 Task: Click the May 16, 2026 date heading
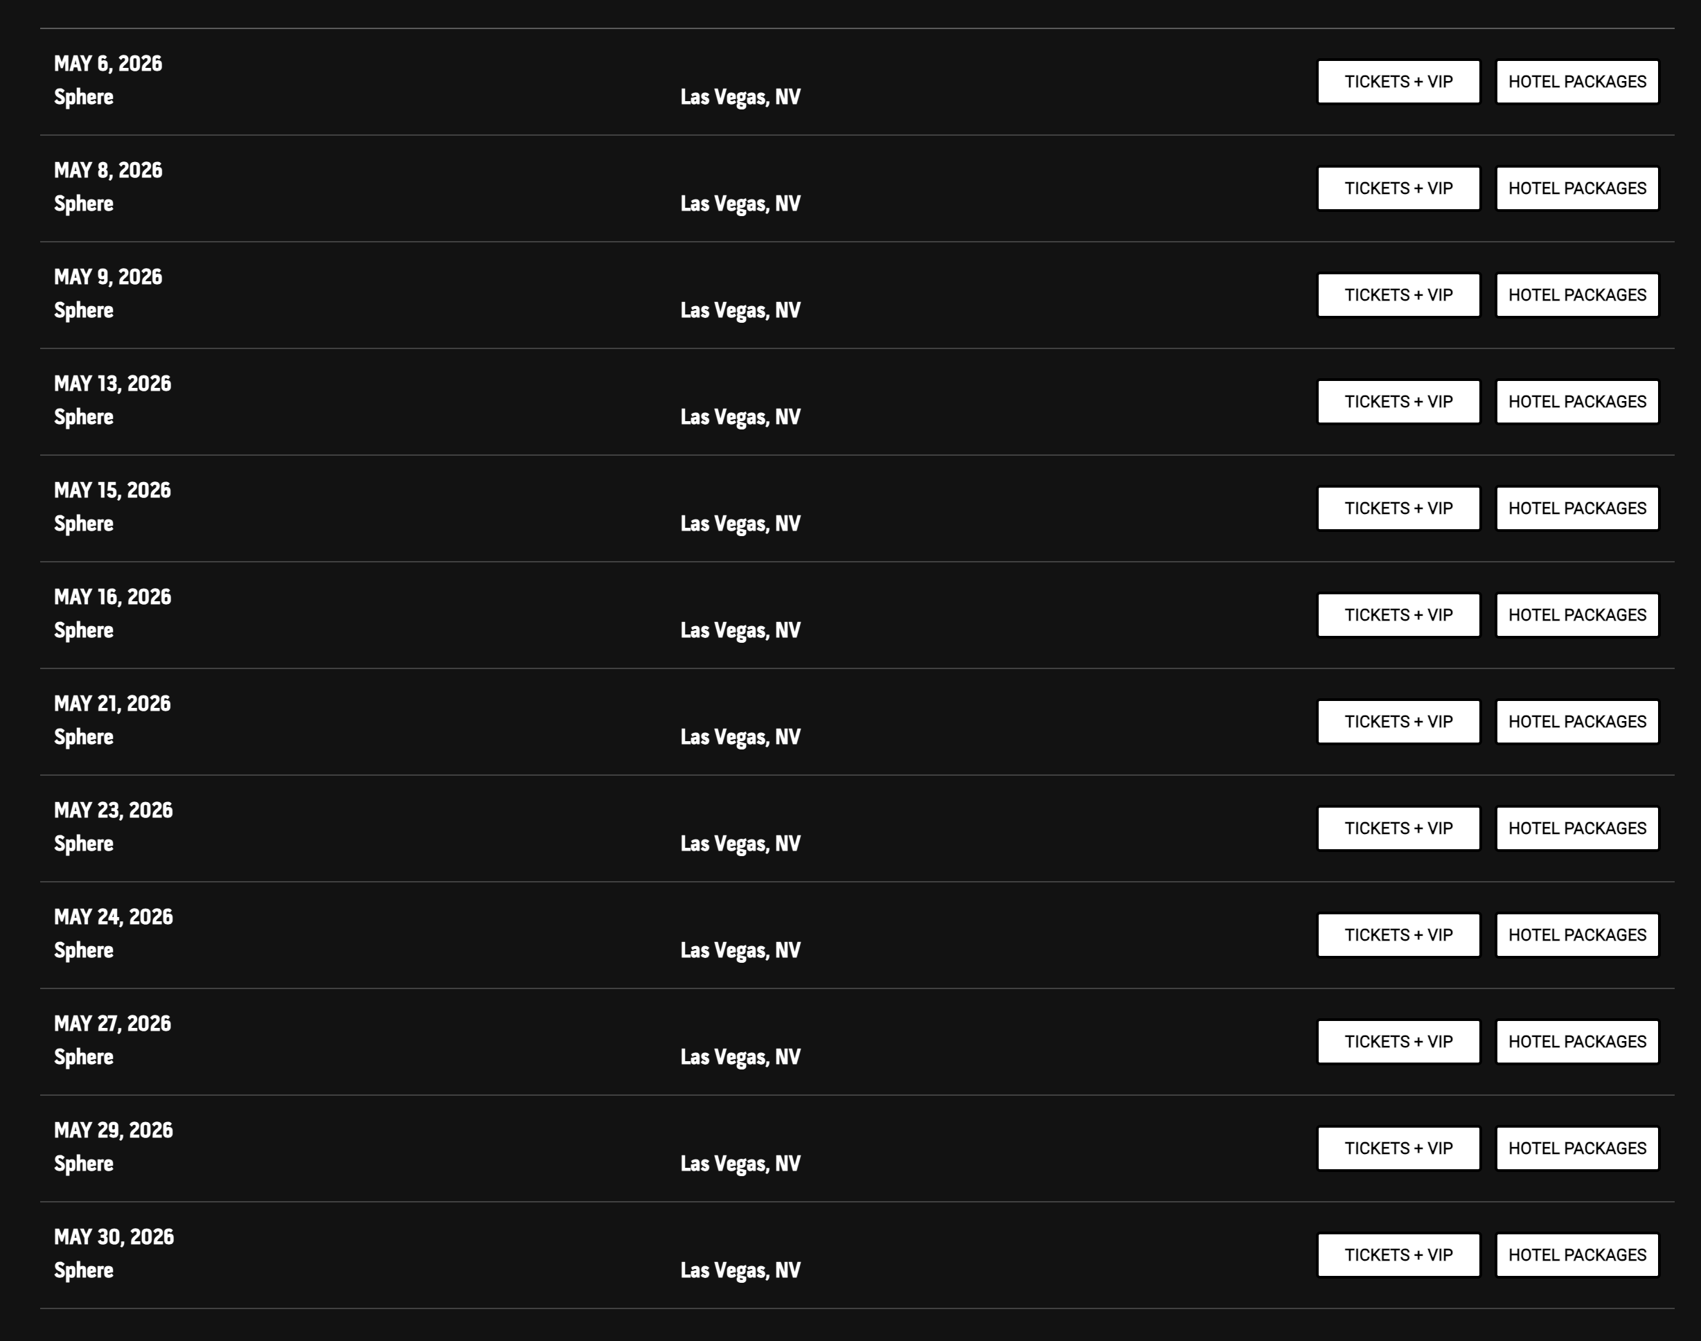[112, 596]
